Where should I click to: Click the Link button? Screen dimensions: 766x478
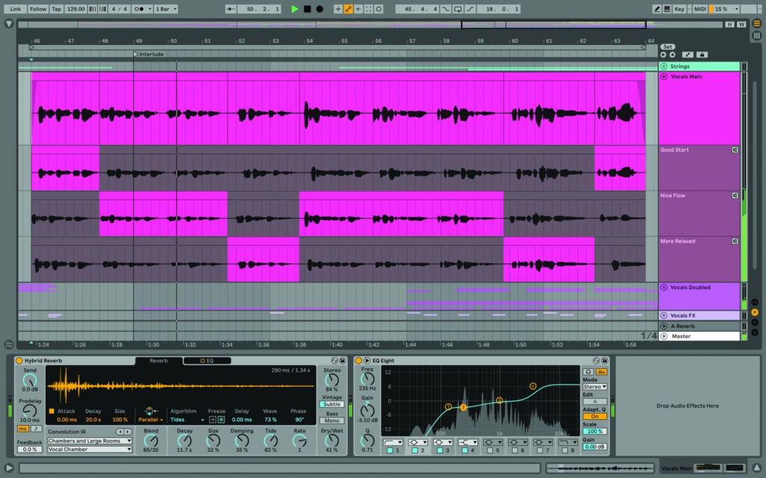coord(16,9)
